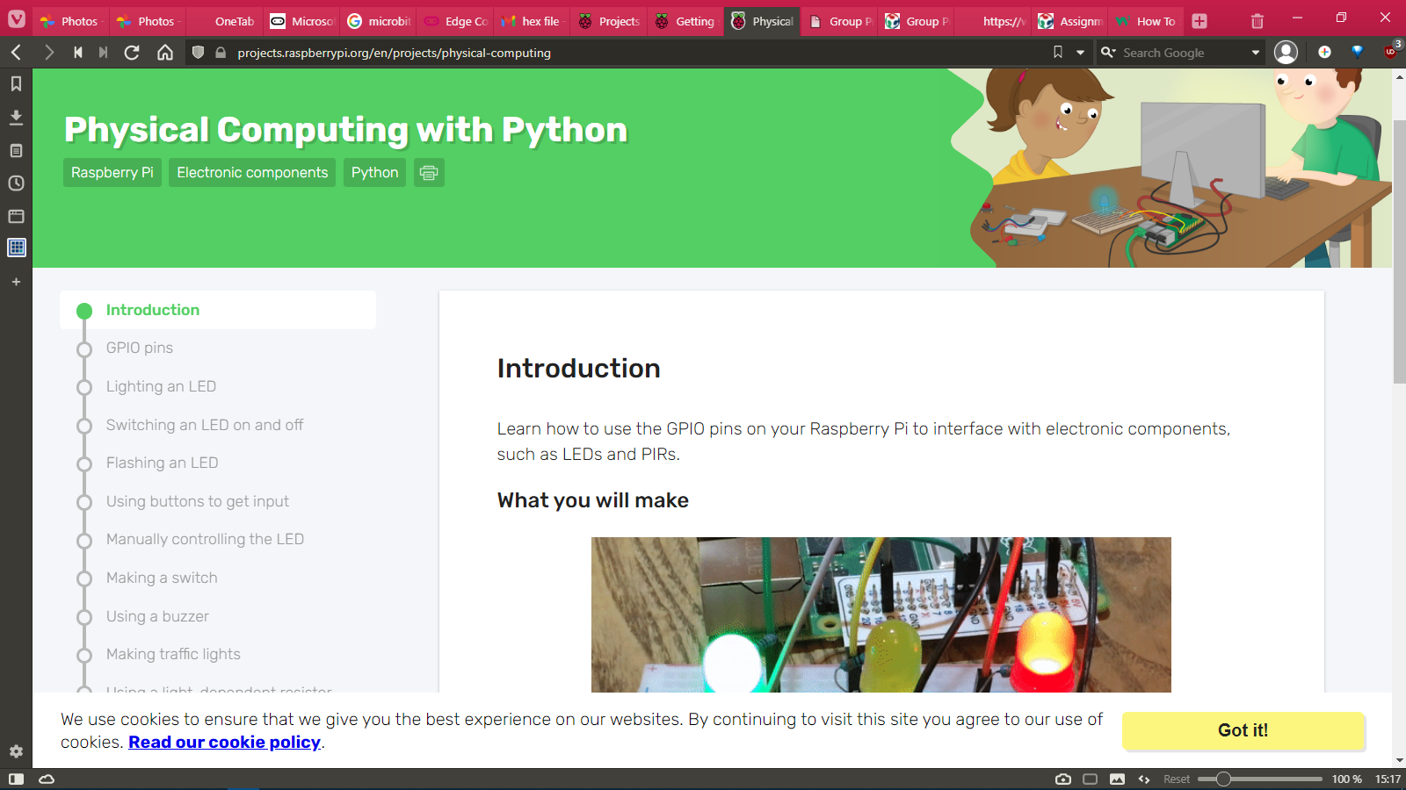Open the Notes panel in sidebar
The height and width of the screenshot is (790, 1406).
(16, 151)
